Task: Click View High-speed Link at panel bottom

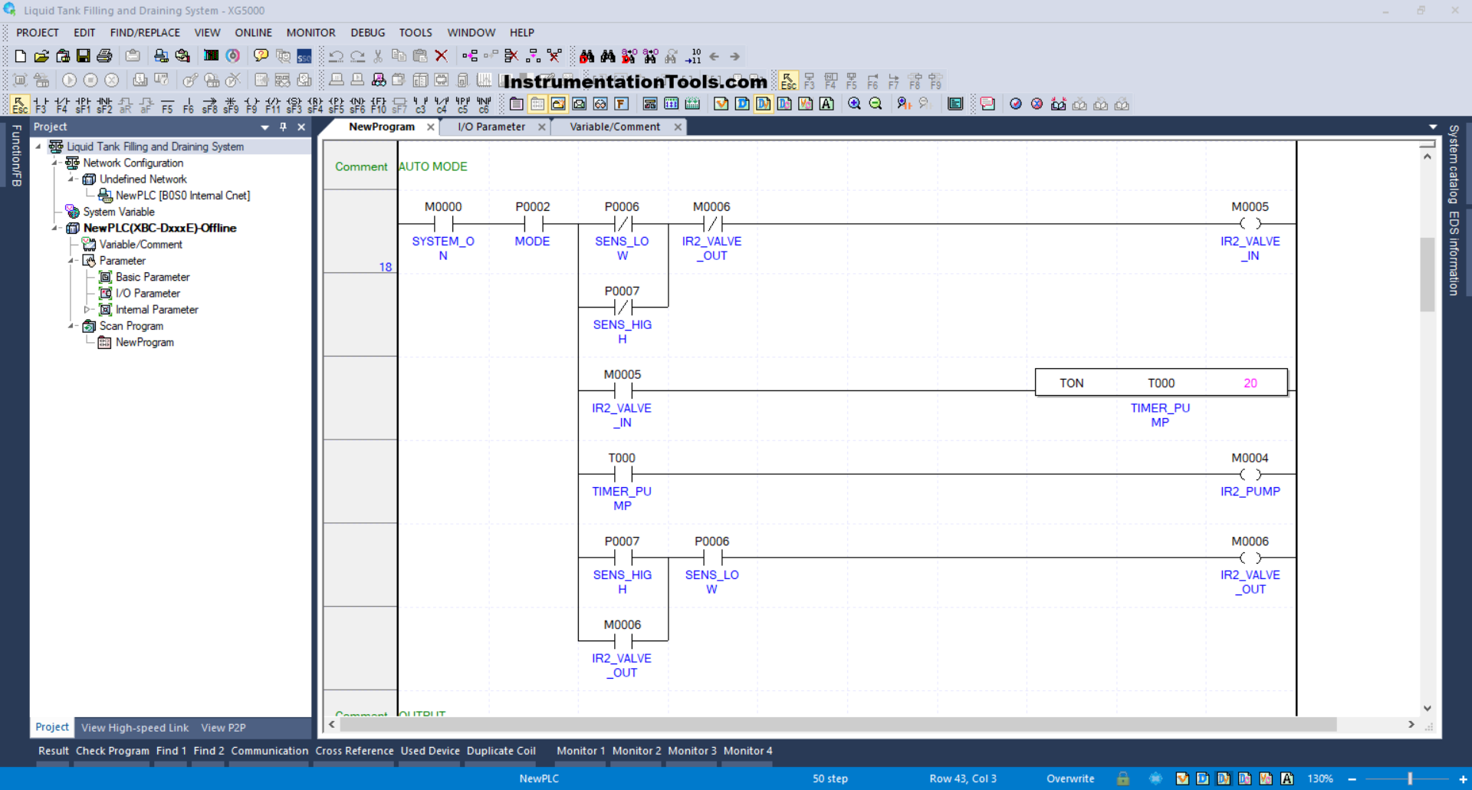Action: click(x=135, y=728)
